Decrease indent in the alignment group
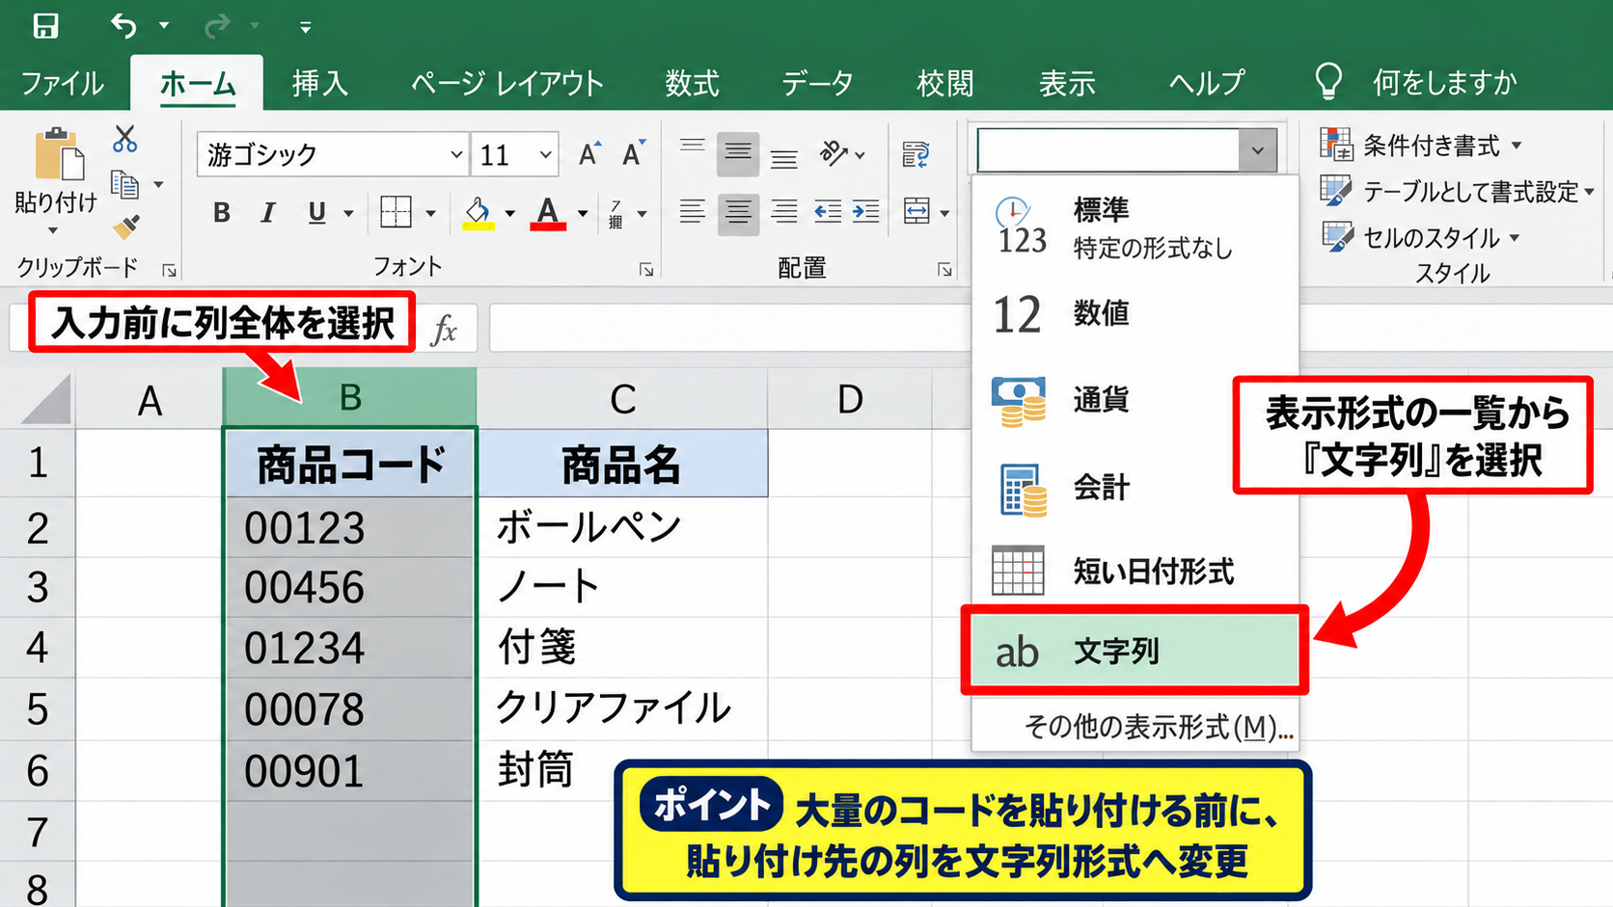This screenshot has width=1613, height=907. [827, 211]
